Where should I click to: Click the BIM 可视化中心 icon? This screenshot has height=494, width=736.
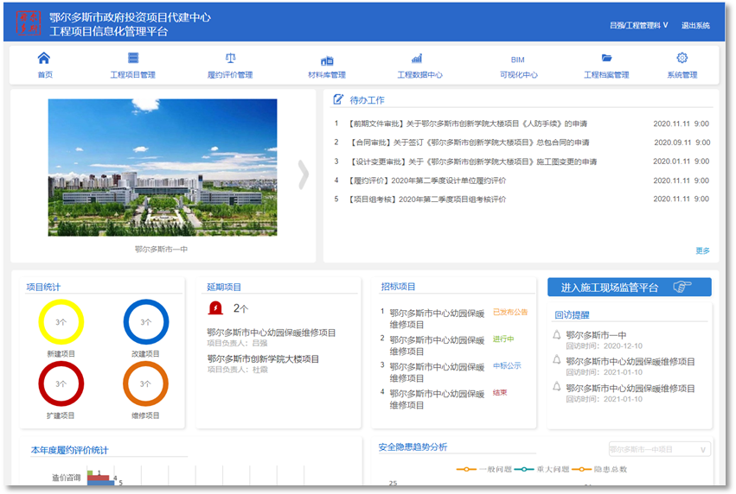coord(517,60)
